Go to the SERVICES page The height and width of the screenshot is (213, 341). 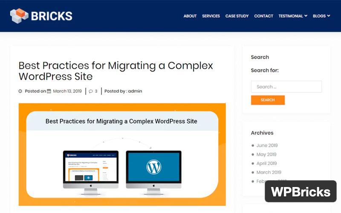[x=211, y=16]
